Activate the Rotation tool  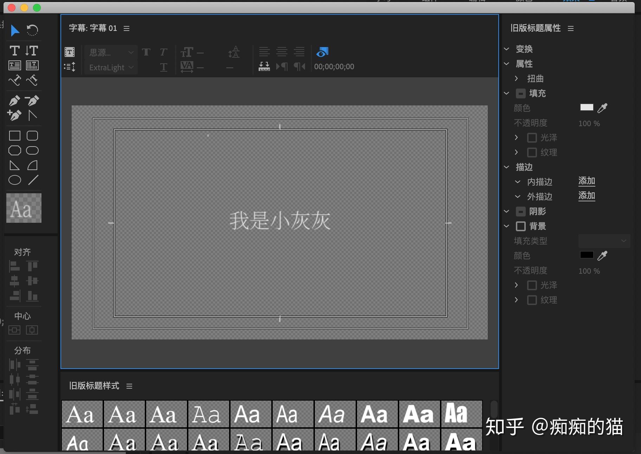32,31
